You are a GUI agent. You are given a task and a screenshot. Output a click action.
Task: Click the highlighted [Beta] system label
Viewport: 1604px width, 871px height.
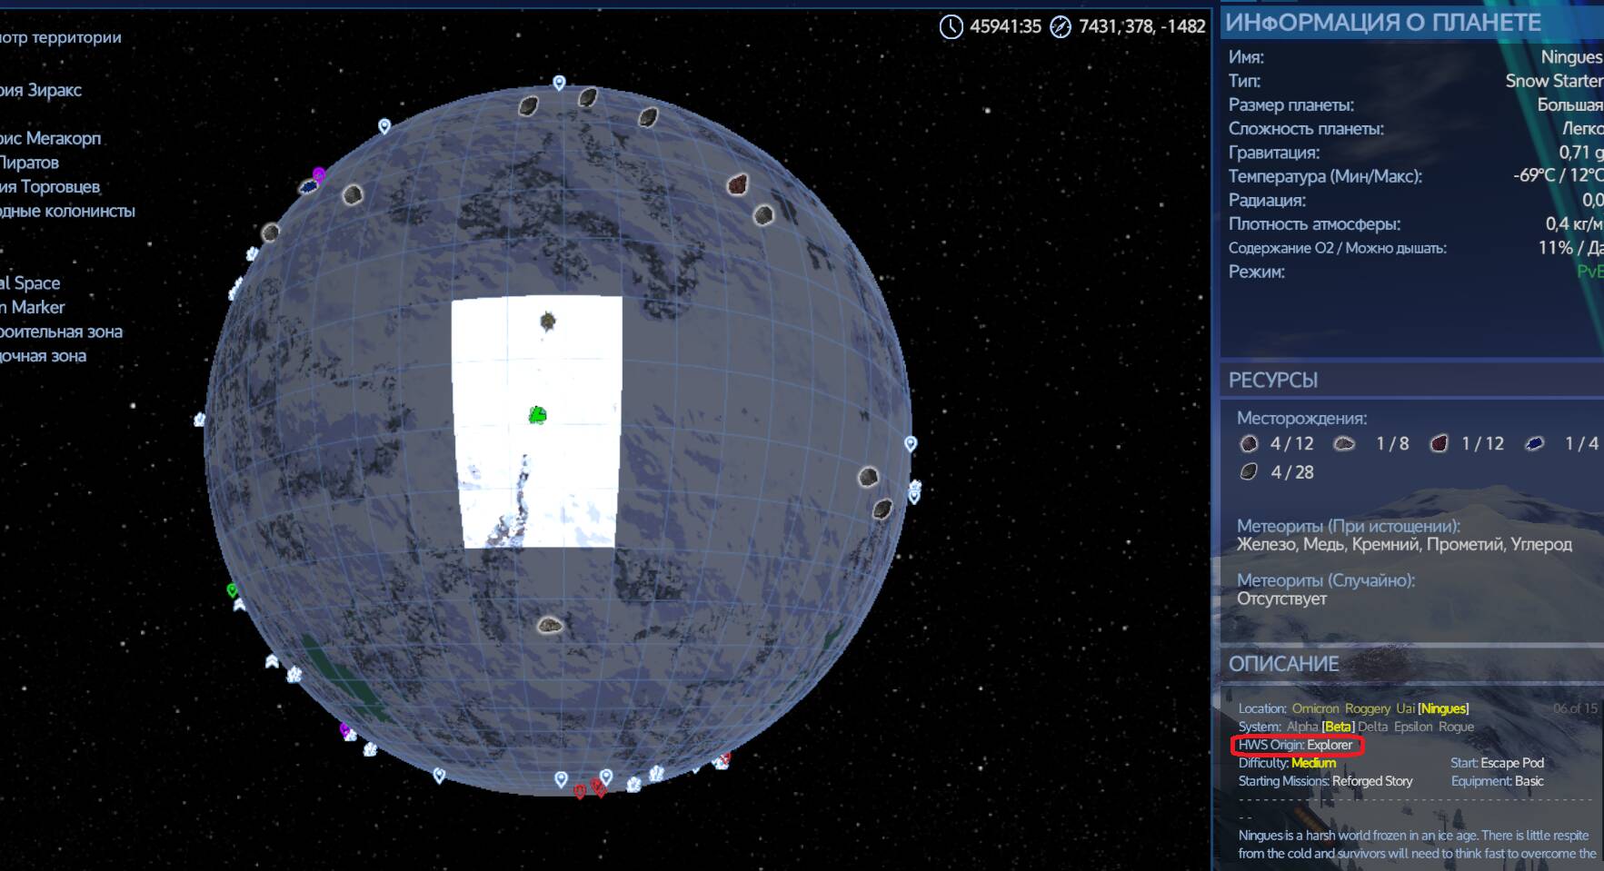[x=1338, y=727]
